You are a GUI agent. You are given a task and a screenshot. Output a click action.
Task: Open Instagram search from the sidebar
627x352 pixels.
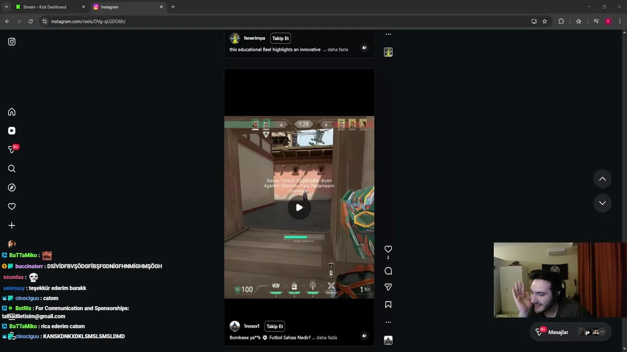point(12,169)
